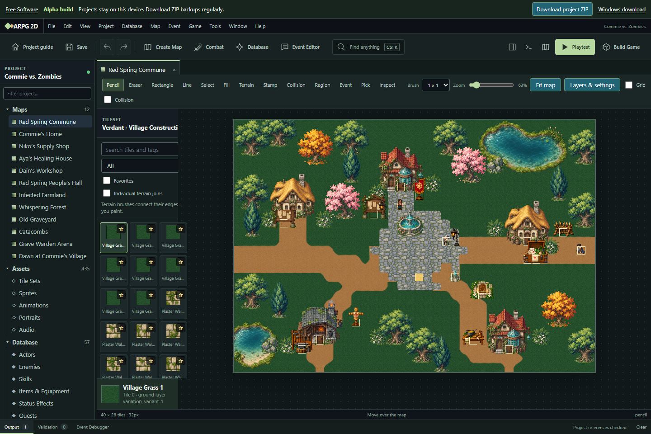Click the grid icon beside Whispering Forest

[14, 208]
